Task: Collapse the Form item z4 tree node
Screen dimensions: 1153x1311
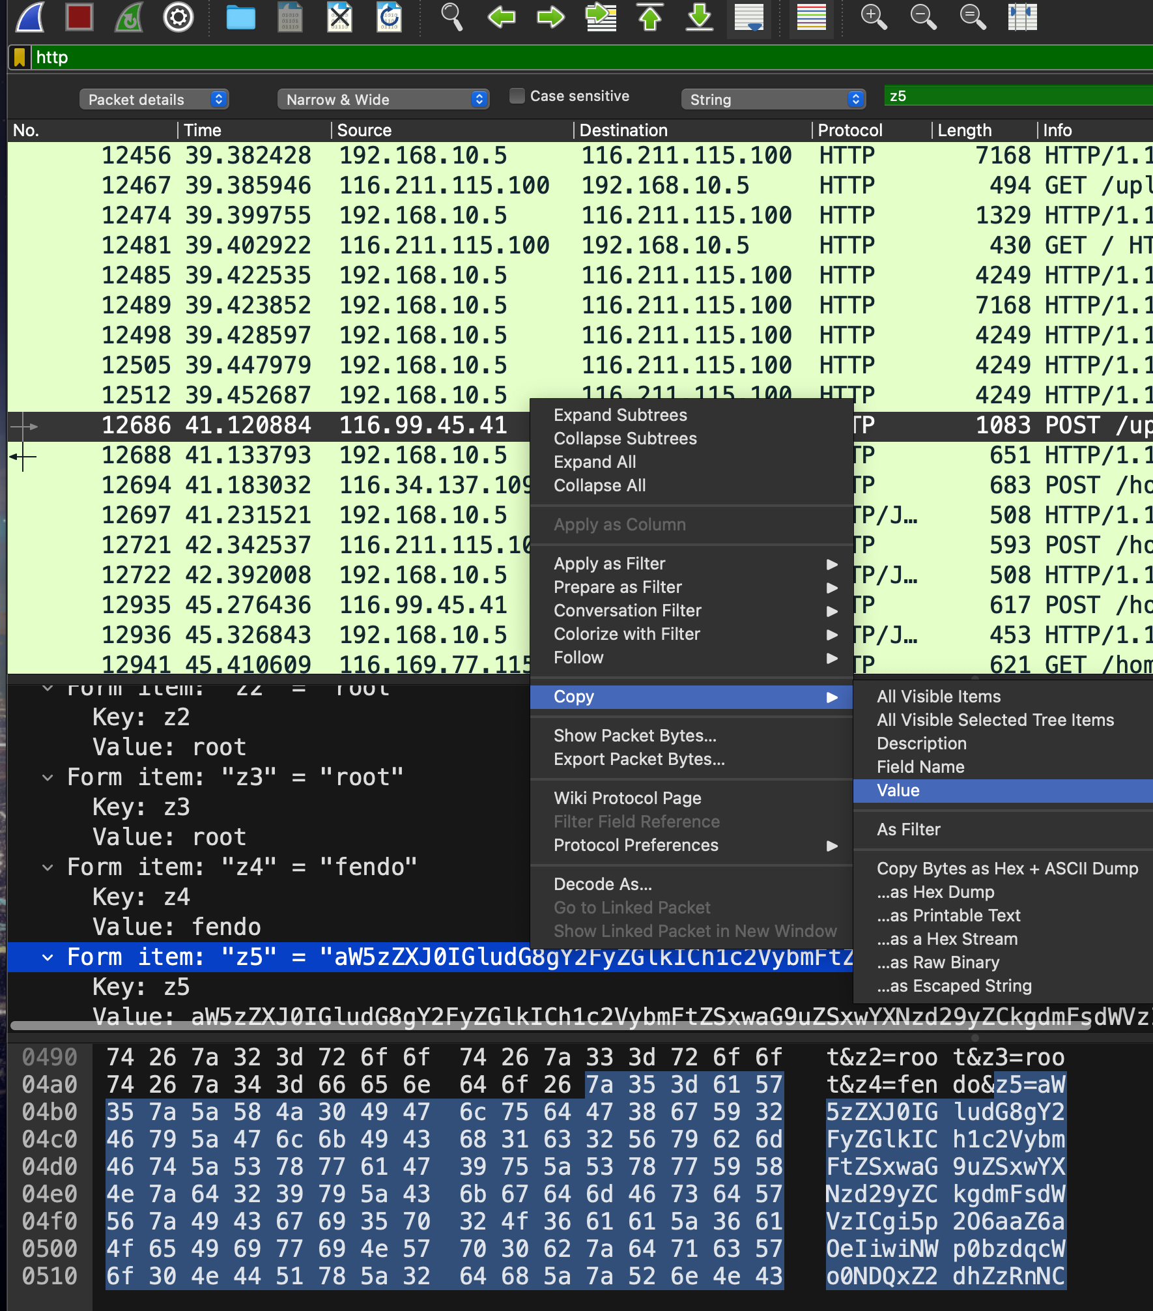Action: (48, 867)
